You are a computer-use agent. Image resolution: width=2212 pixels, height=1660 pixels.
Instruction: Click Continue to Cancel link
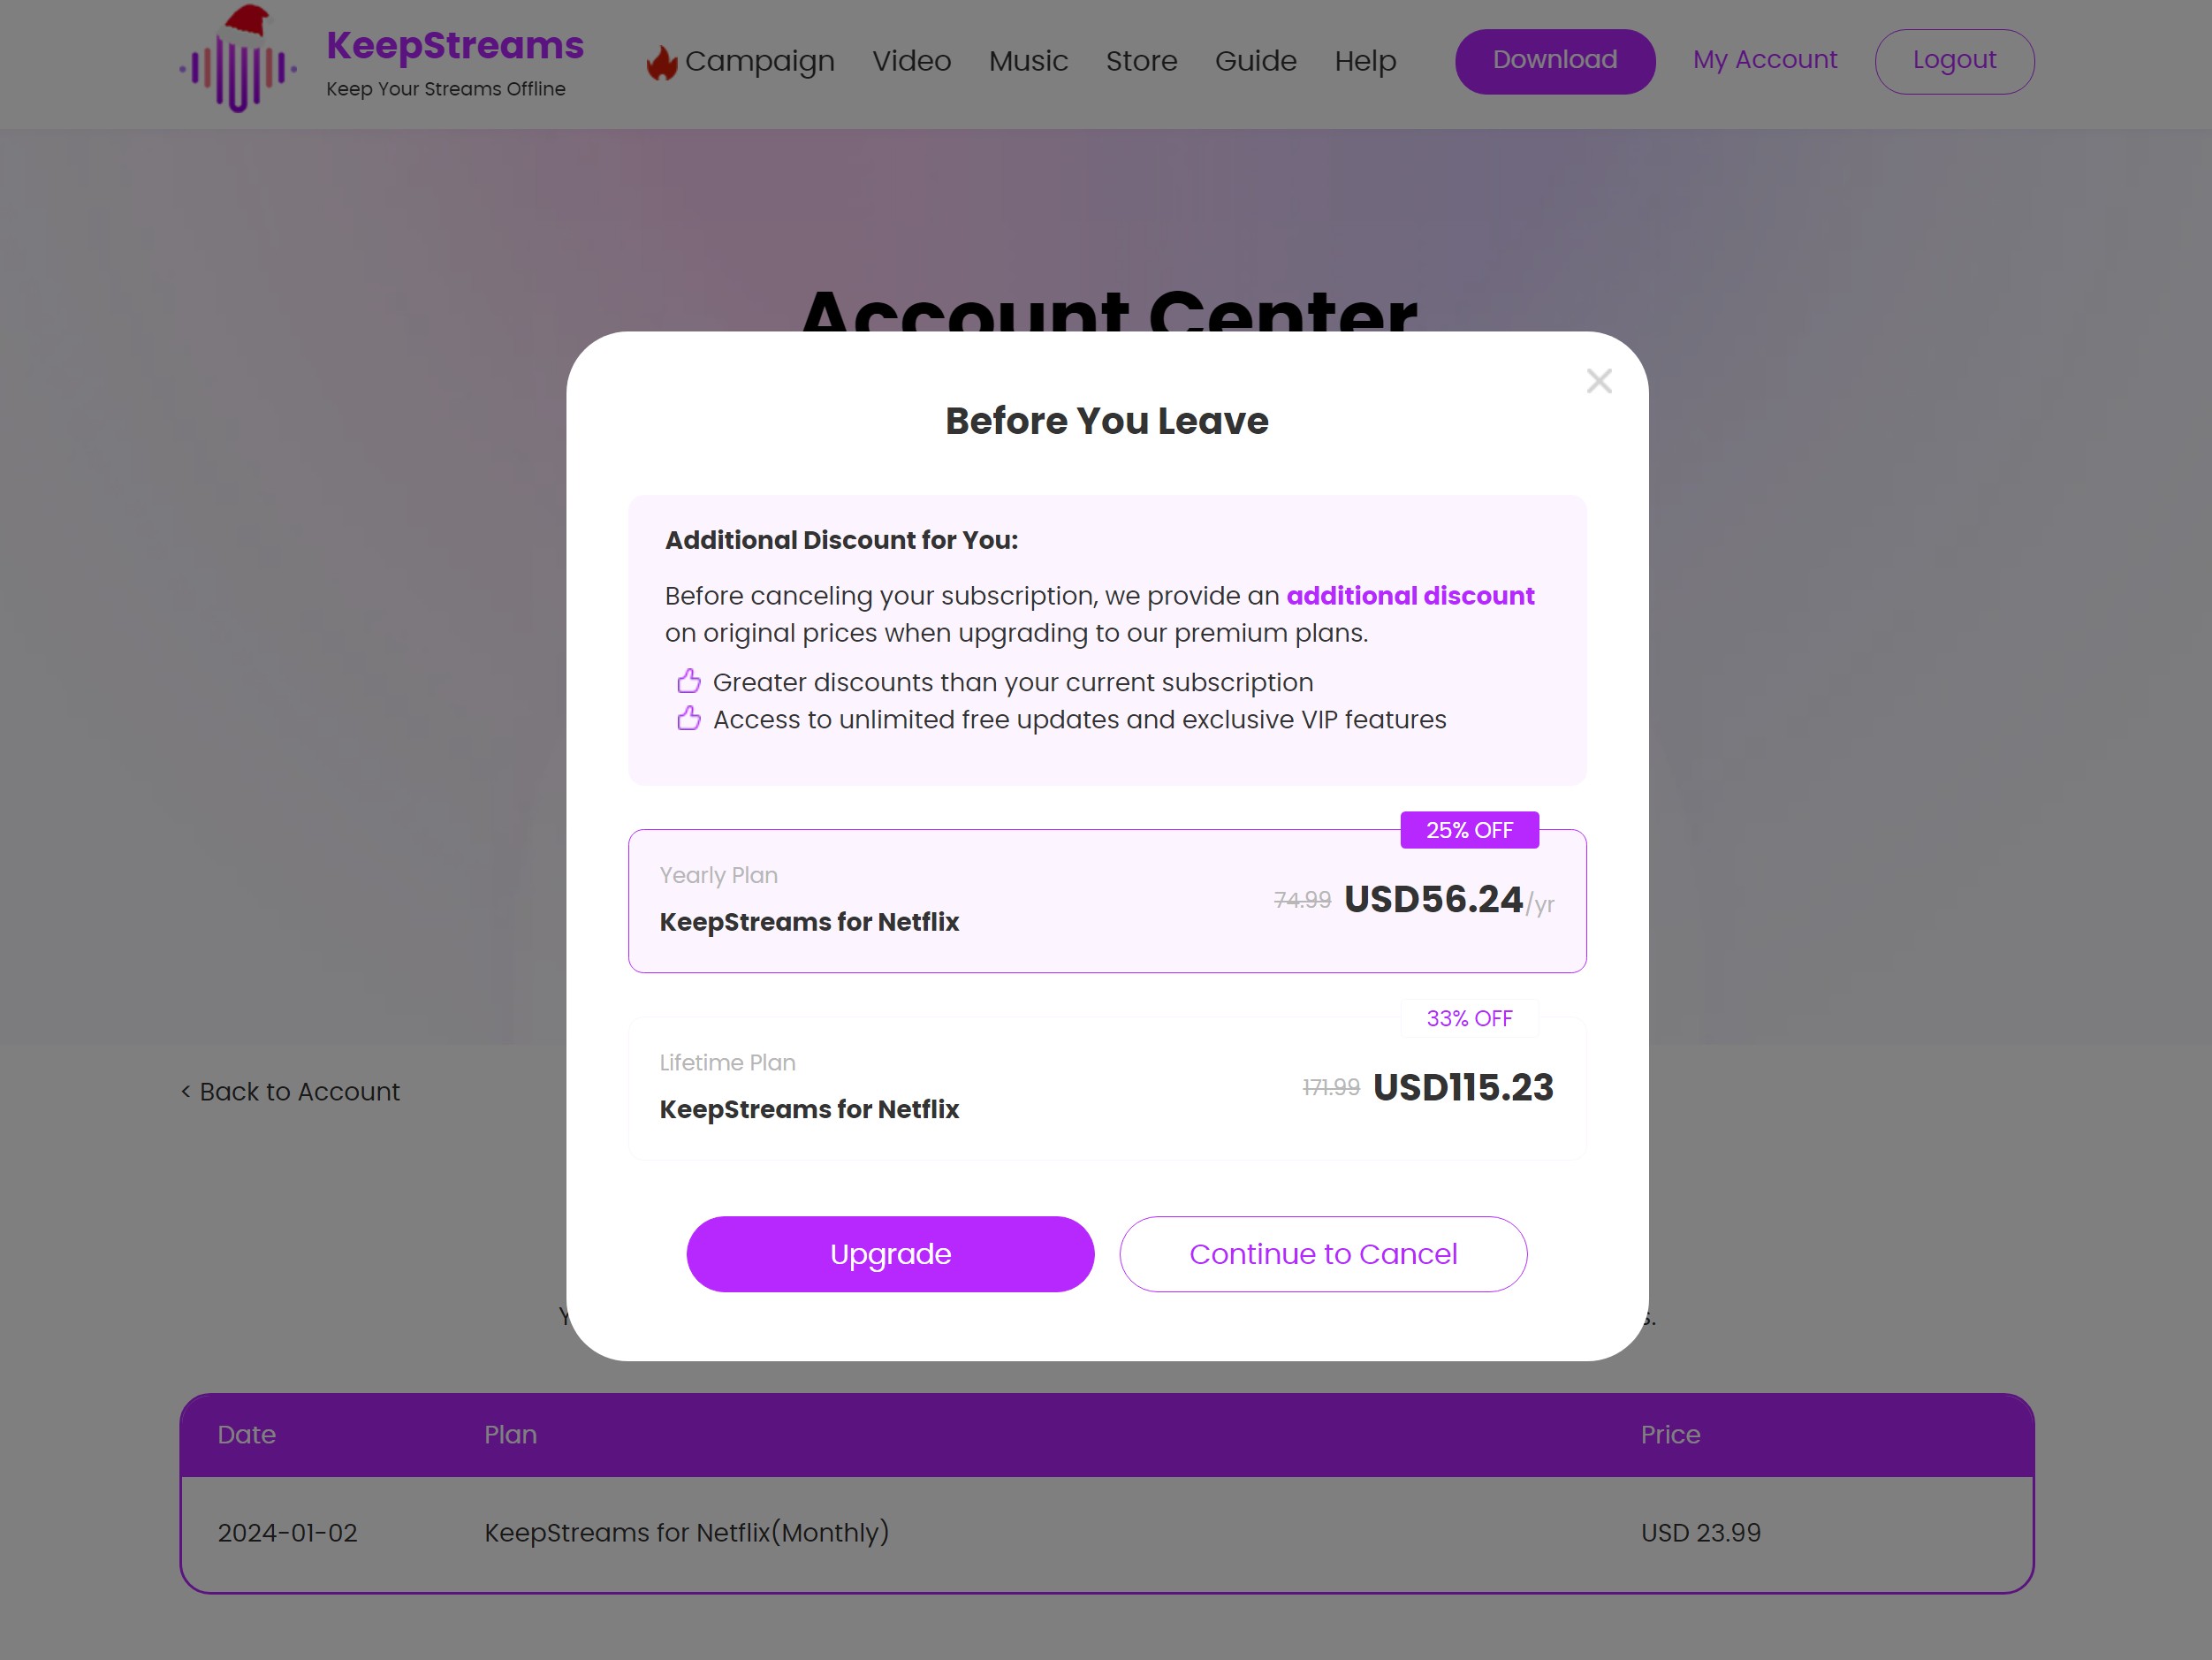click(x=1323, y=1253)
